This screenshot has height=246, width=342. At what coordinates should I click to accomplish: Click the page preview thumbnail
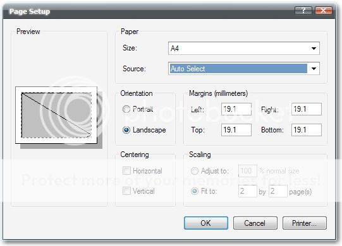[56, 115]
